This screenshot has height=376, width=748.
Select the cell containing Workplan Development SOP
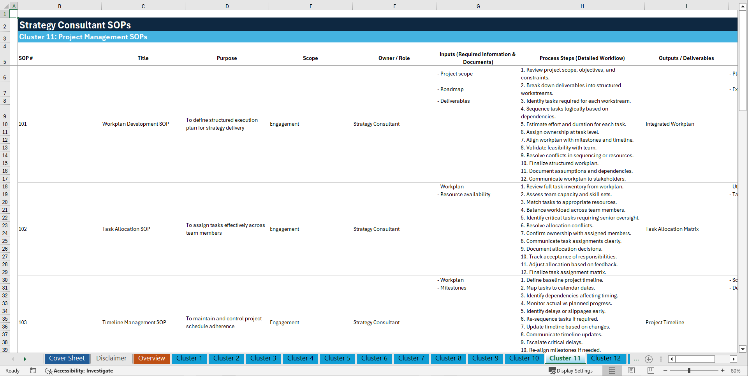click(136, 124)
